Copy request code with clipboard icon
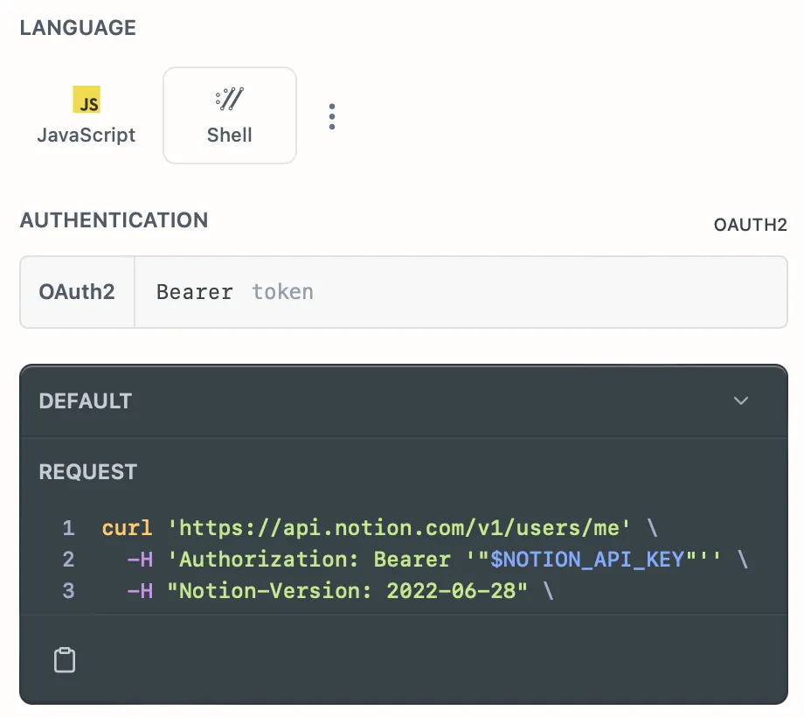Image resolution: width=804 pixels, height=717 pixels. 65,659
